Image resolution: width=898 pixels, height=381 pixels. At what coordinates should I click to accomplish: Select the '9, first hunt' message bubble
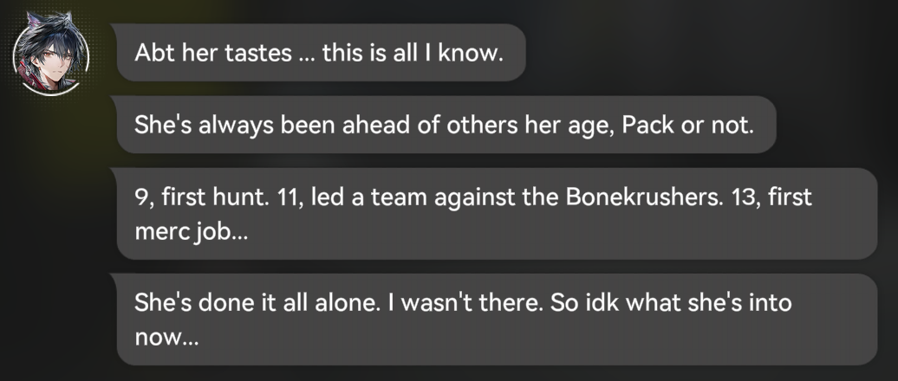click(497, 214)
